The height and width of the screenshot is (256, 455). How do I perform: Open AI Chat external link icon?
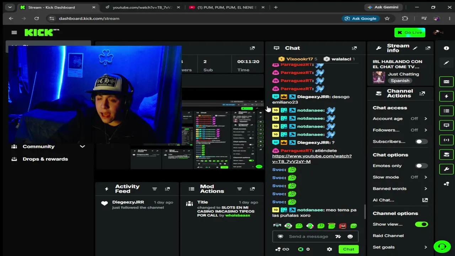coord(425,200)
